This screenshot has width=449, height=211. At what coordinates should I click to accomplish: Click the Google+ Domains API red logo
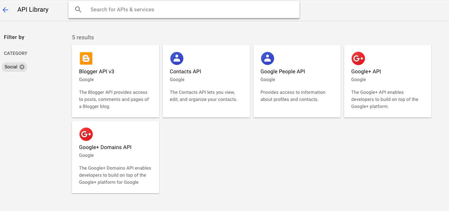pos(86,134)
